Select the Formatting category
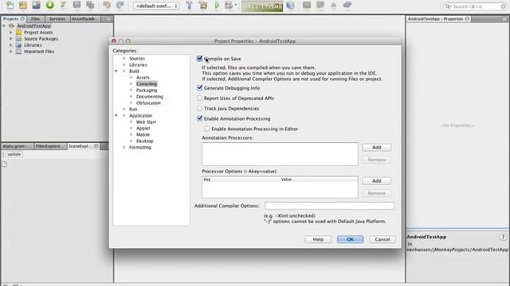 [140, 147]
